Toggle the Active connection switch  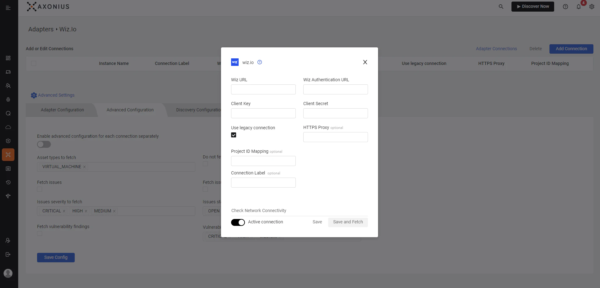238,222
